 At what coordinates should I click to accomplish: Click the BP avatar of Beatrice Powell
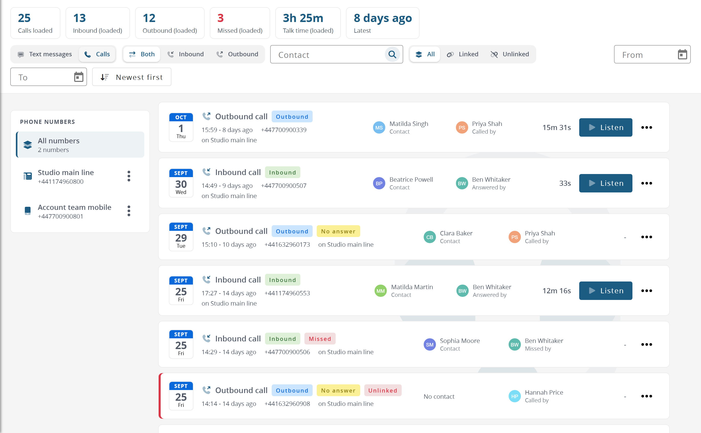coord(379,183)
